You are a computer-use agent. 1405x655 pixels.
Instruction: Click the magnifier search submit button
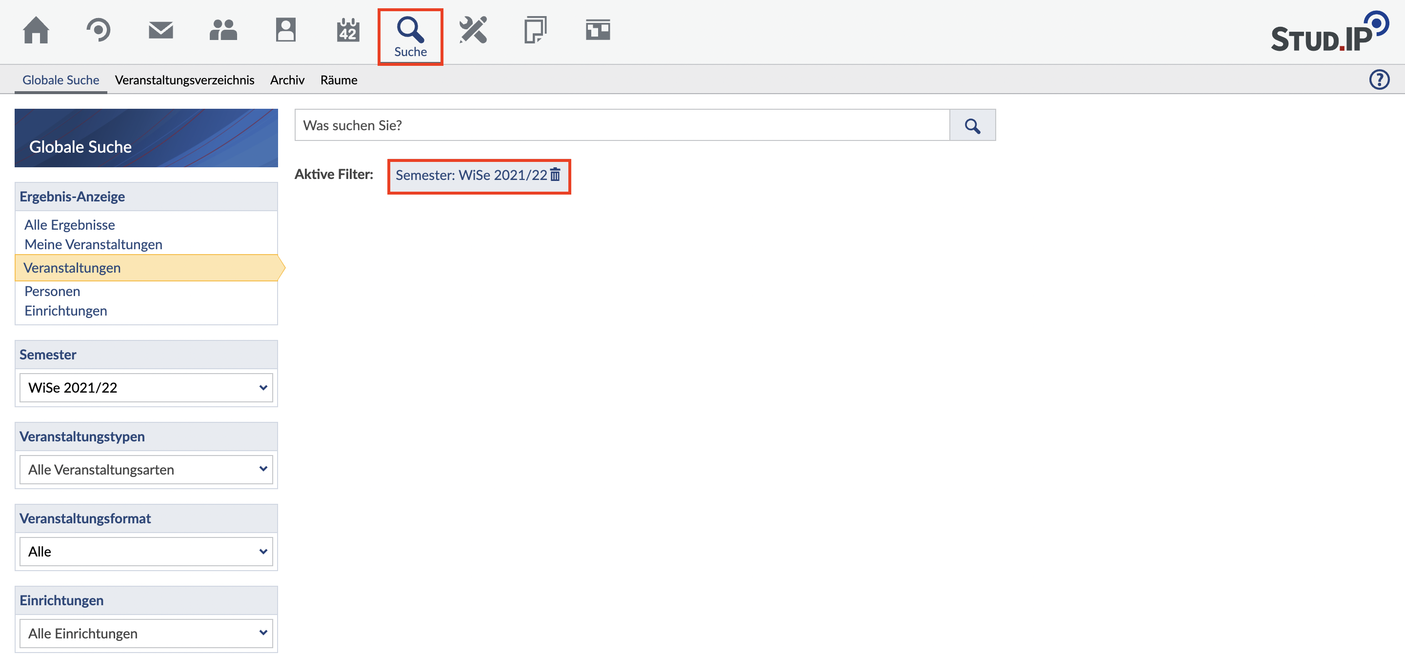[x=972, y=125]
